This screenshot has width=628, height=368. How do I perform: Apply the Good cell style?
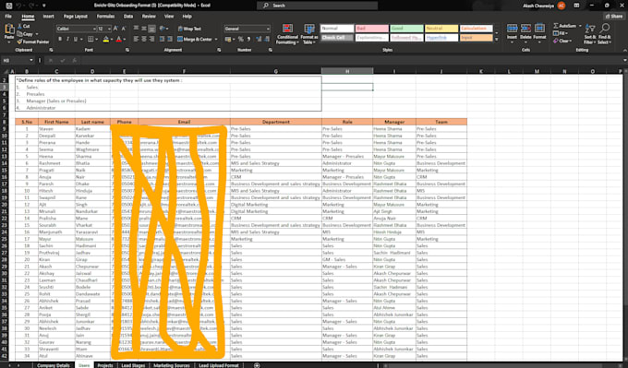(406, 29)
